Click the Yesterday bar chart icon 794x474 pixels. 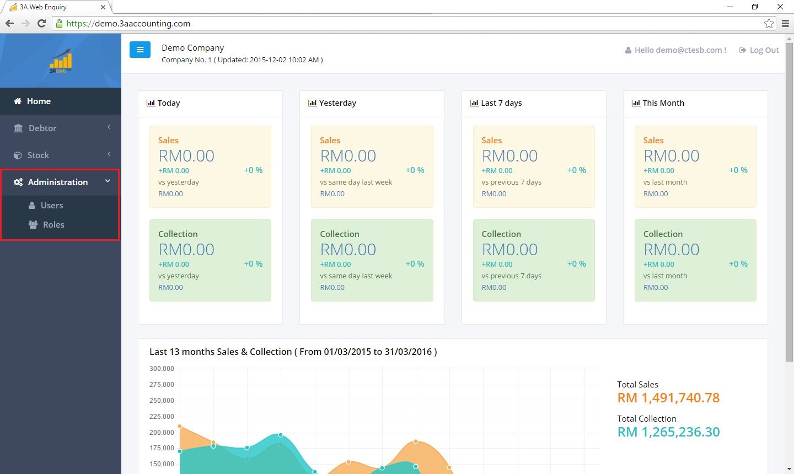pyautogui.click(x=312, y=103)
